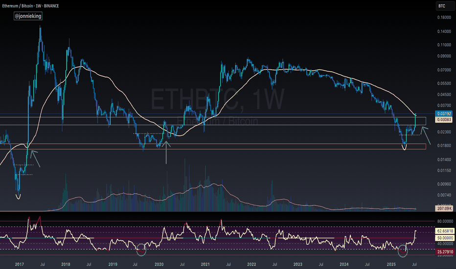Click the 0.14000 price axis label
456x269 pixels.
[x=444, y=31]
